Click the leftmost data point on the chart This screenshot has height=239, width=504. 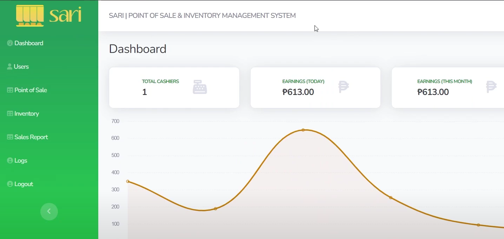(x=127, y=182)
